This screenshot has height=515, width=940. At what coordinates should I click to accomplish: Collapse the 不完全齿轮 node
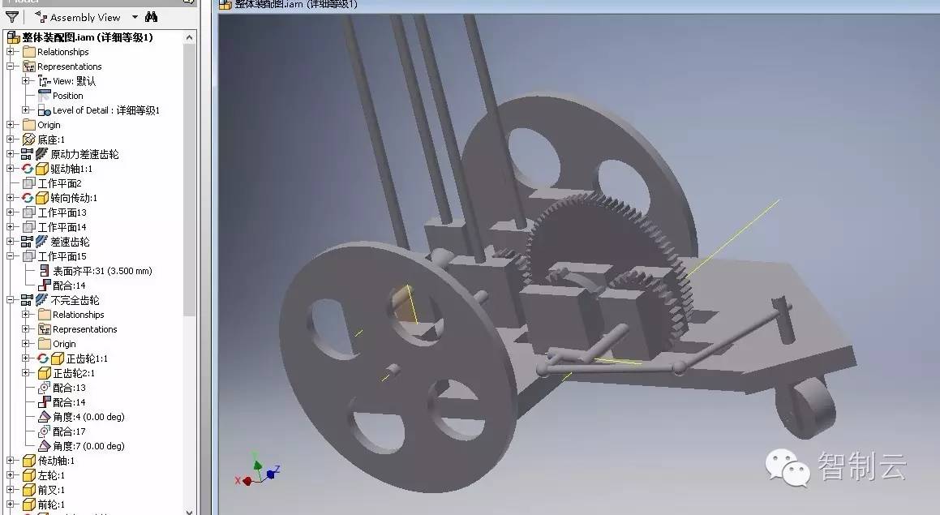tap(11, 300)
